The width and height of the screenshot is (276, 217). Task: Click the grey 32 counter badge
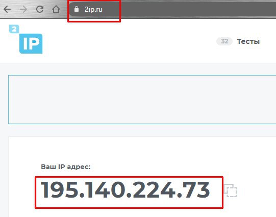[224, 41]
